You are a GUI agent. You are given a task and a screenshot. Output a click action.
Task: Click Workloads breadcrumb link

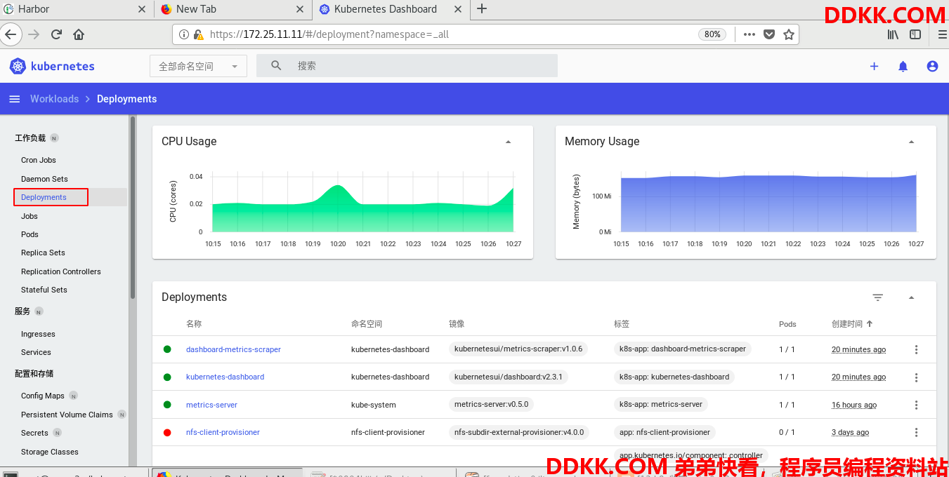54,99
